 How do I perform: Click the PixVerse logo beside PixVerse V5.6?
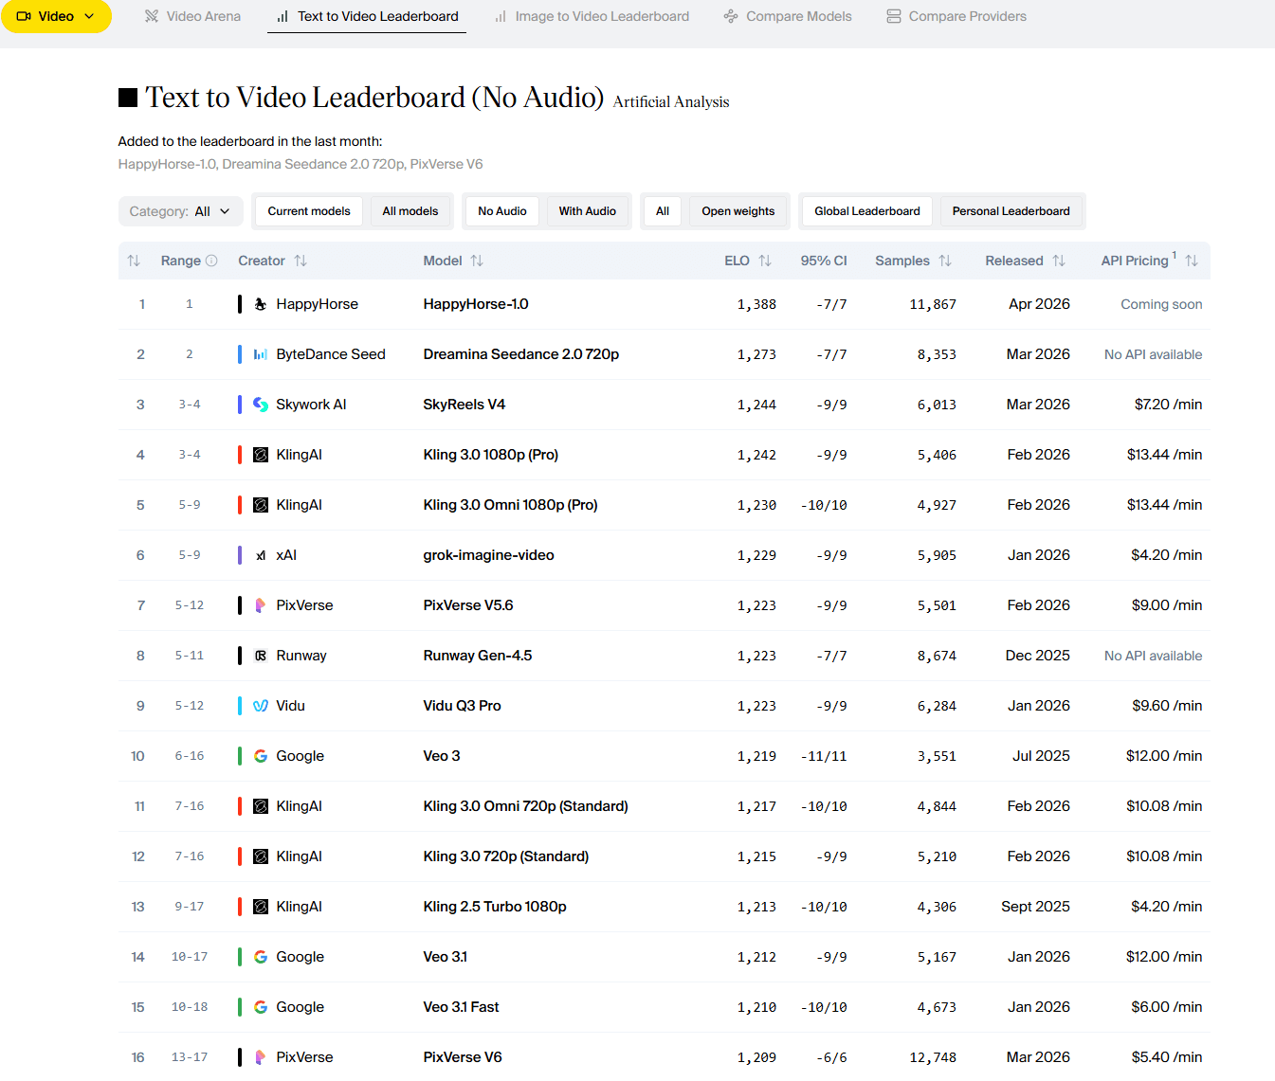point(260,604)
